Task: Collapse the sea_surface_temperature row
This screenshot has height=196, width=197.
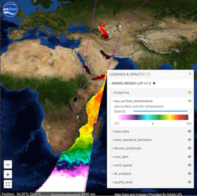Action: click(x=112, y=101)
